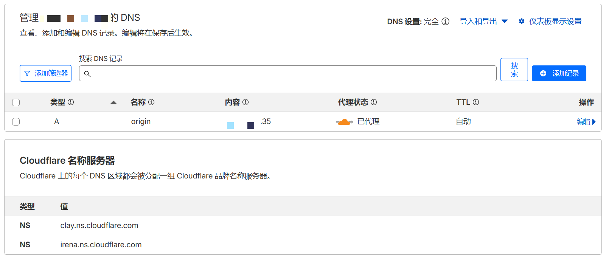Open the 导入和导出 dropdown

click(483, 22)
